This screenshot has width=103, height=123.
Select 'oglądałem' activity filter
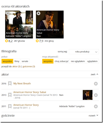point(92,61)
